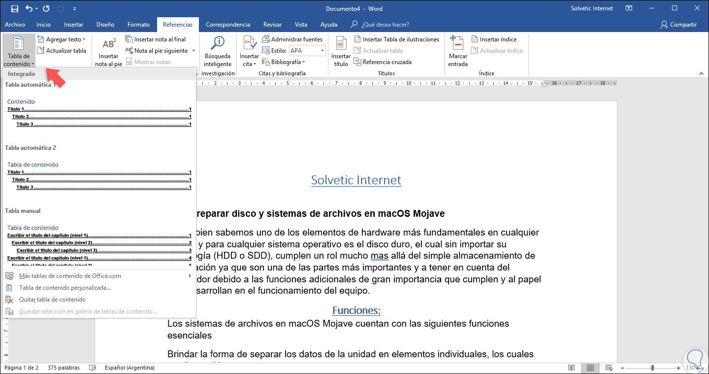Switch to Web Layout view
The height and width of the screenshot is (374, 709).
[x=609, y=368]
